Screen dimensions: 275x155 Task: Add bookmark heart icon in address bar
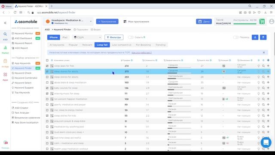[x=259, y=12]
